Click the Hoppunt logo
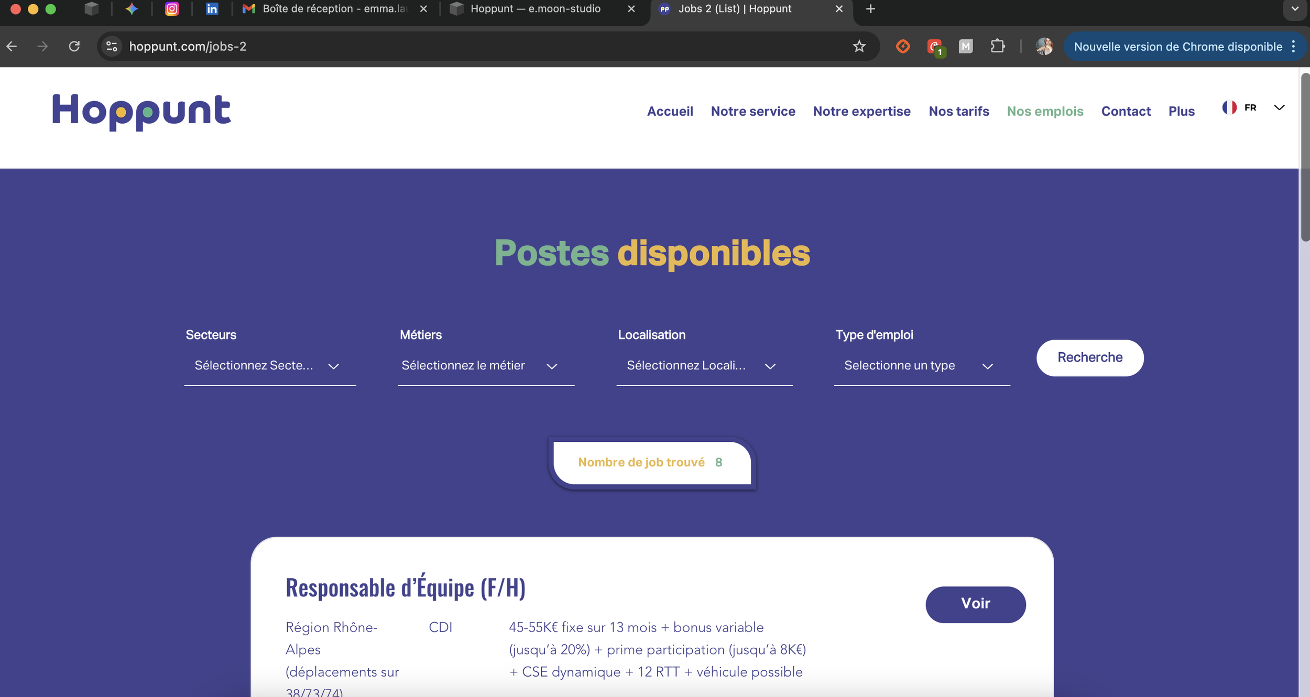Viewport: 1310px width, 697px height. (x=141, y=112)
